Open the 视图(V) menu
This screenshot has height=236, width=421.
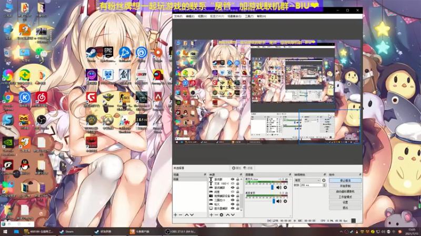tap(202, 16)
